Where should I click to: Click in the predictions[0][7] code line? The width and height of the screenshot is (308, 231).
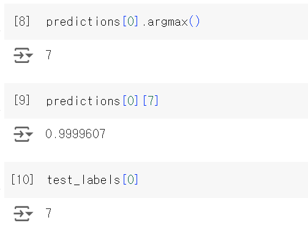[102, 101]
